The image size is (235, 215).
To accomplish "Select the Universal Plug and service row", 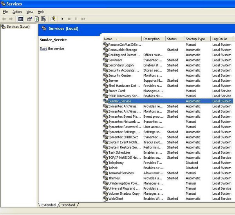I will tap(168, 188).
